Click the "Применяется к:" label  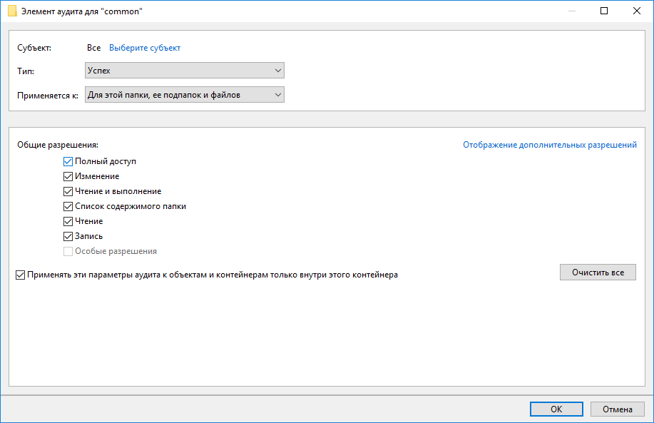tap(48, 96)
